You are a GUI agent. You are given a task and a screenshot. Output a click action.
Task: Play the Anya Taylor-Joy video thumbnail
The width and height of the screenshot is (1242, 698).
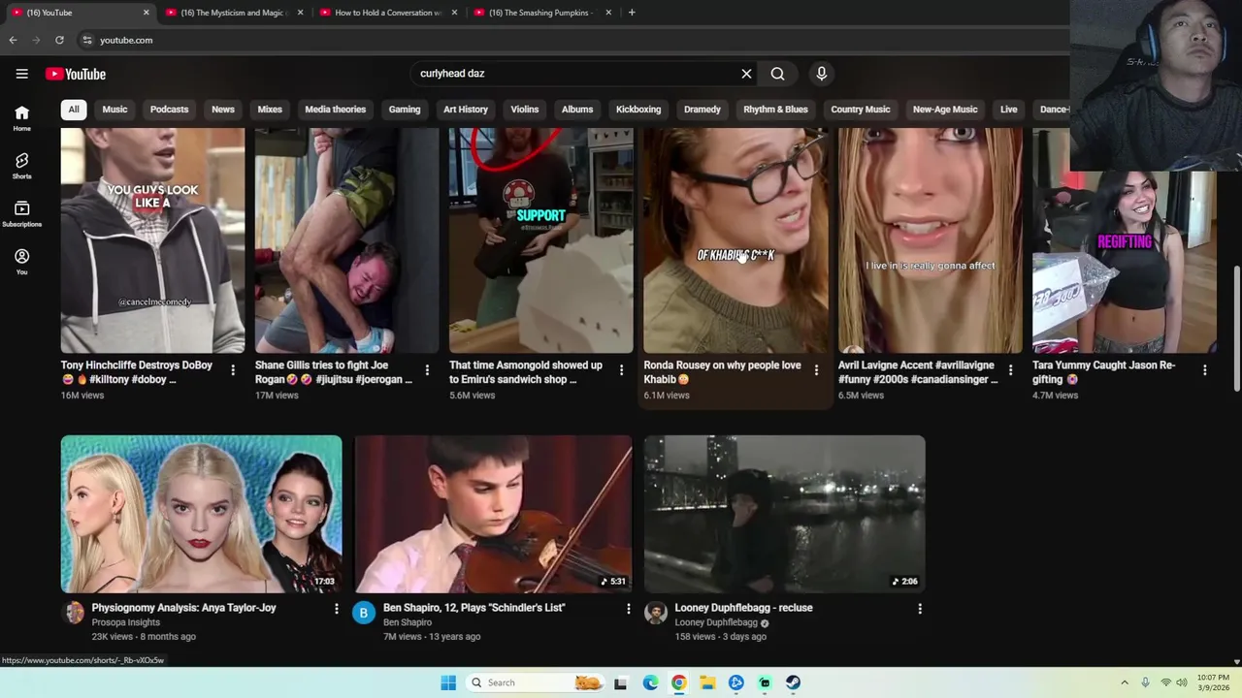tap(201, 514)
